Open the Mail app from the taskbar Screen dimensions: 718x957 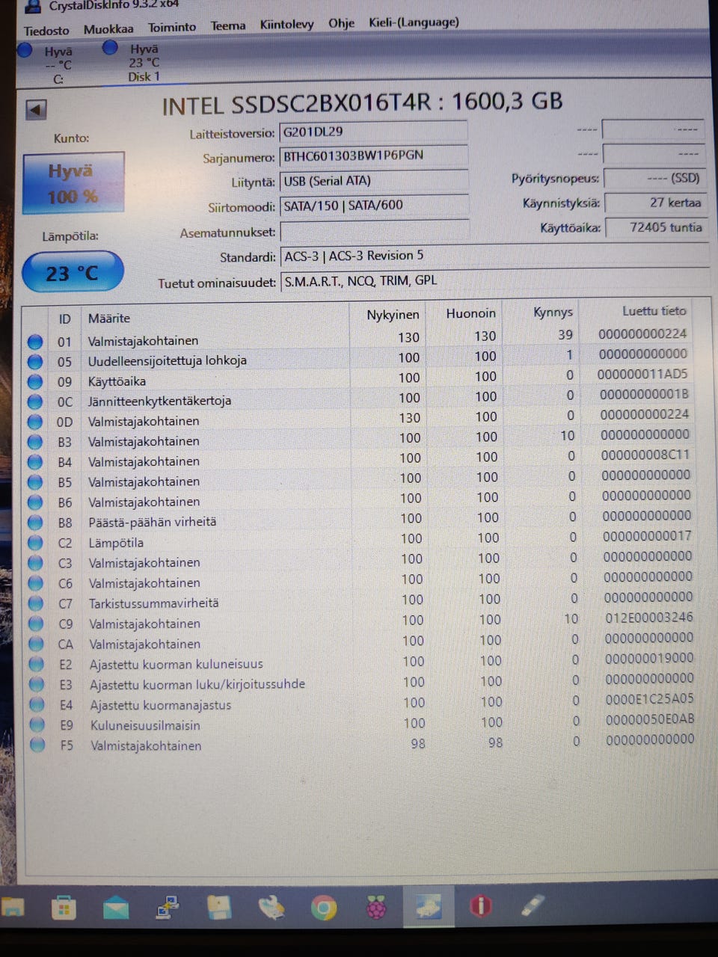tap(116, 909)
